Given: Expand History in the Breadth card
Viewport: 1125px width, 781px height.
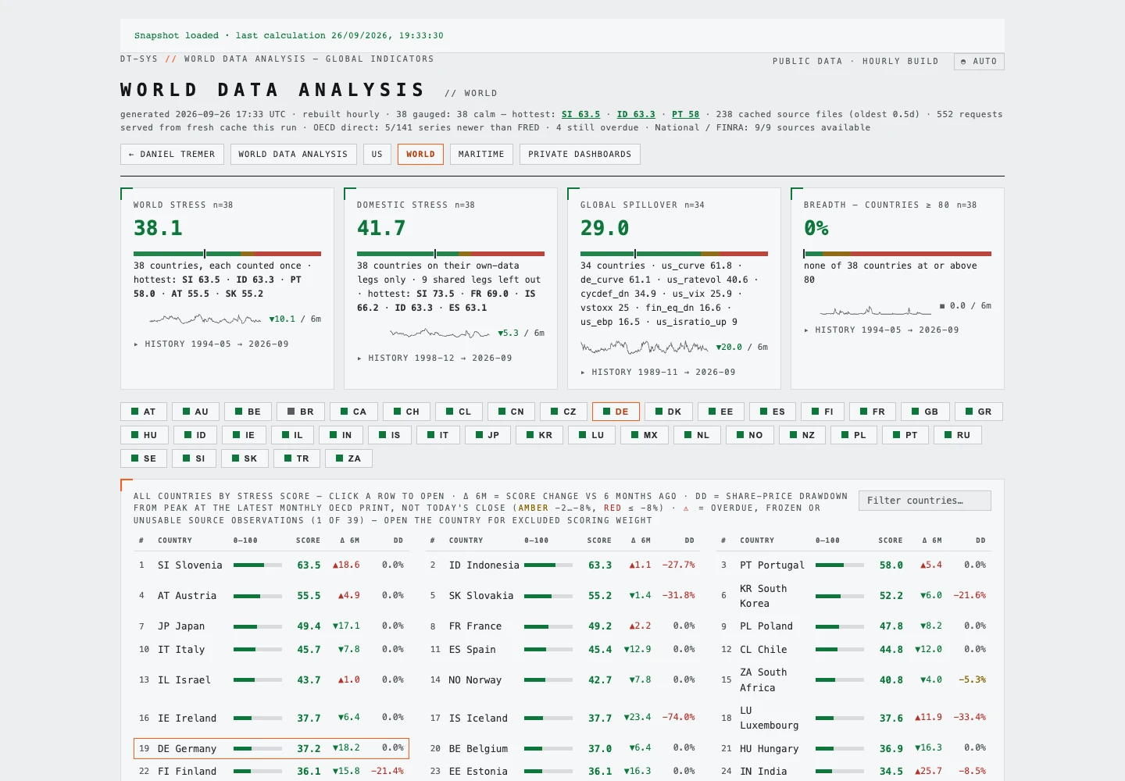Looking at the screenshot, I should click(881, 330).
